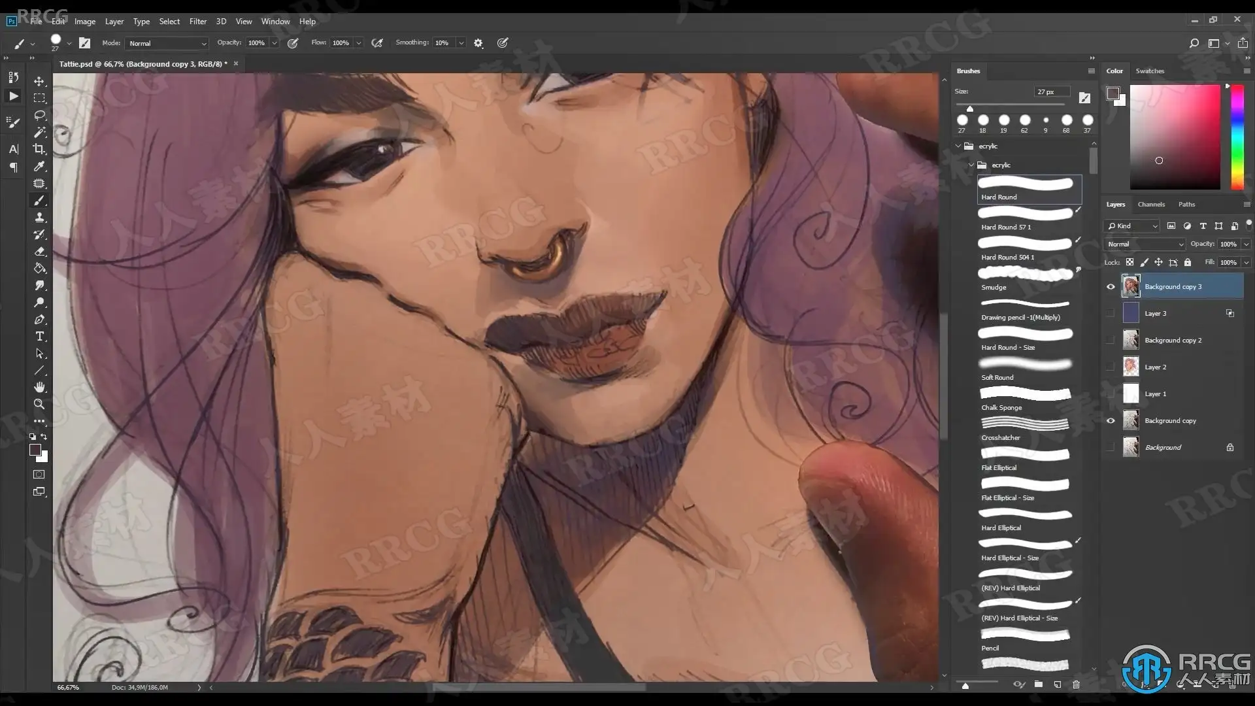1255x706 pixels.
Task: Show the Background copy 2 layer
Action: point(1111,341)
